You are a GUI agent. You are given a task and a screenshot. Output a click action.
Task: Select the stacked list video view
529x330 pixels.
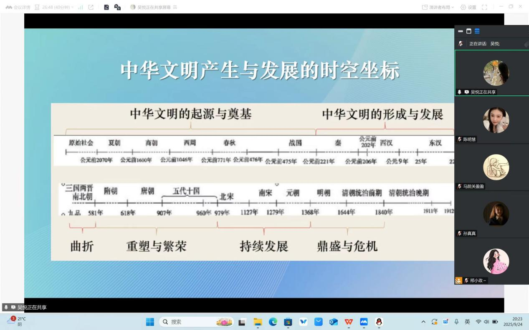(477, 31)
